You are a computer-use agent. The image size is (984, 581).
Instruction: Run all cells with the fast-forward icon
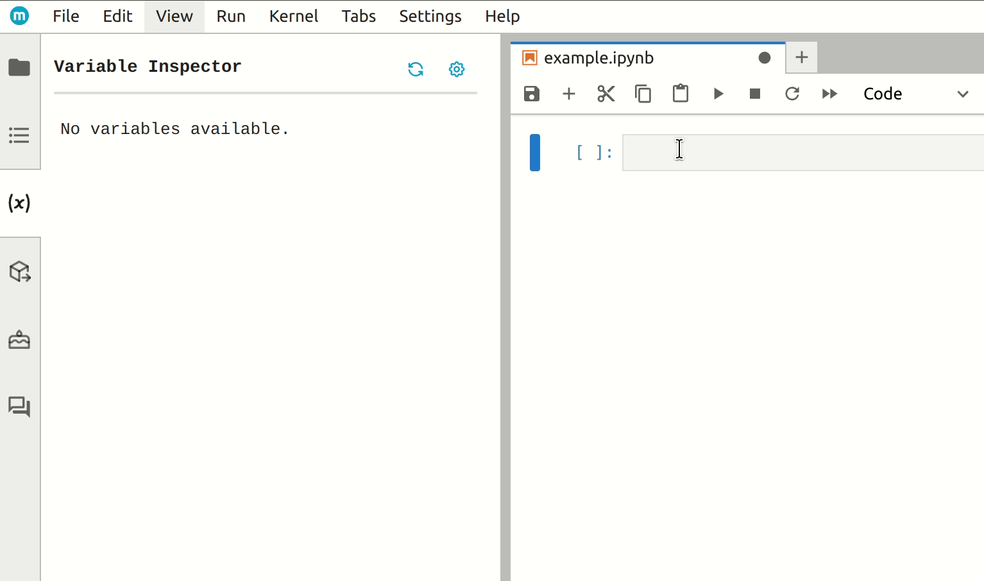click(829, 94)
